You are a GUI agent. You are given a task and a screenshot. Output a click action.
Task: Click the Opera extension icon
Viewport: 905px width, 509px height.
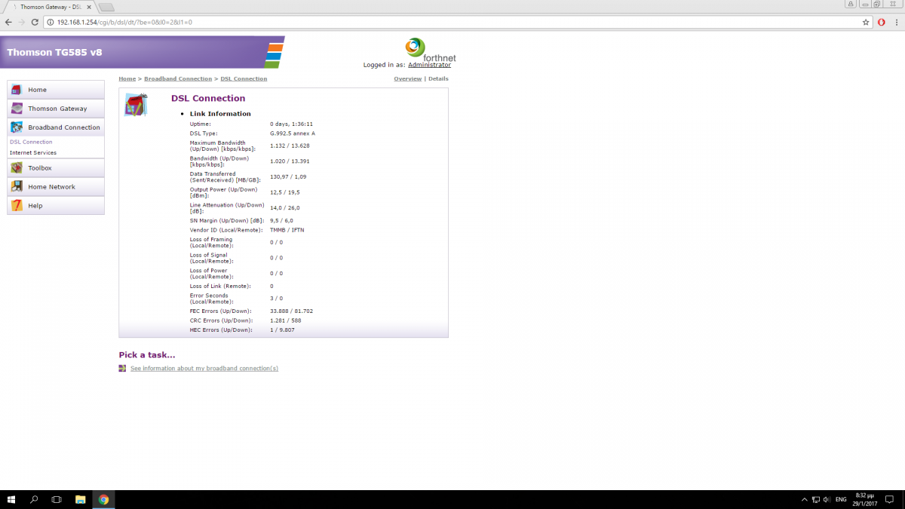tap(881, 22)
